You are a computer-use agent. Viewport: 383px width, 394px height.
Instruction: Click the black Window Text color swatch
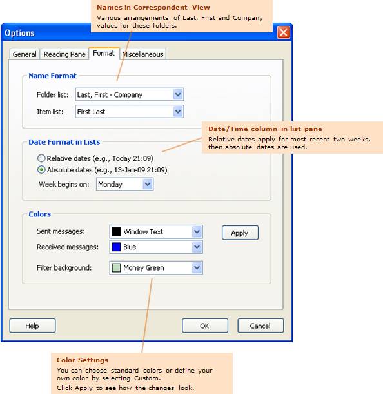(x=116, y=232)
